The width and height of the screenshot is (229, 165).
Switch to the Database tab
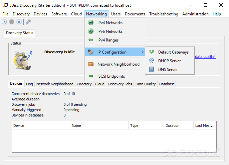coord(167,84)
